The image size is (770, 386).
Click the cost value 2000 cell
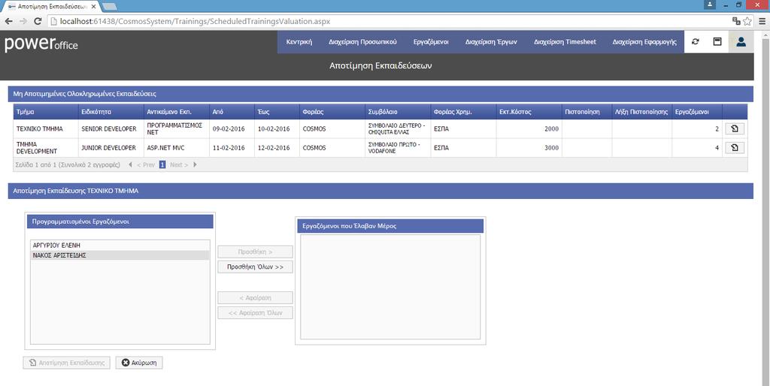529,129
